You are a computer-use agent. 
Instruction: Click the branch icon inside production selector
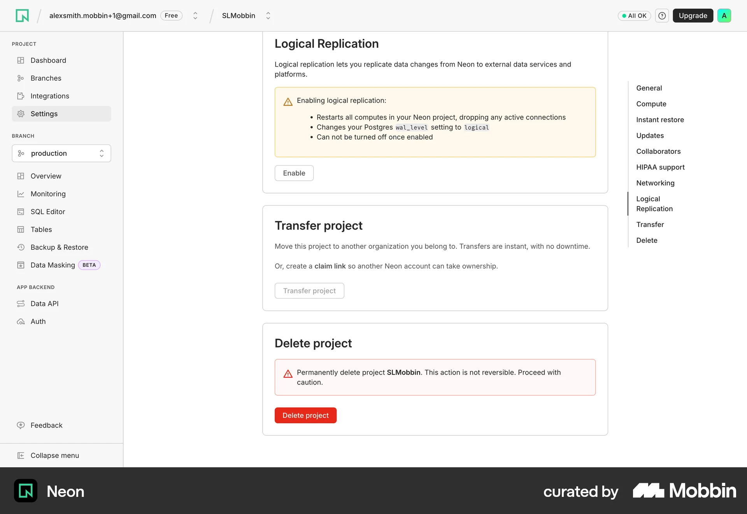coord(21,153)
